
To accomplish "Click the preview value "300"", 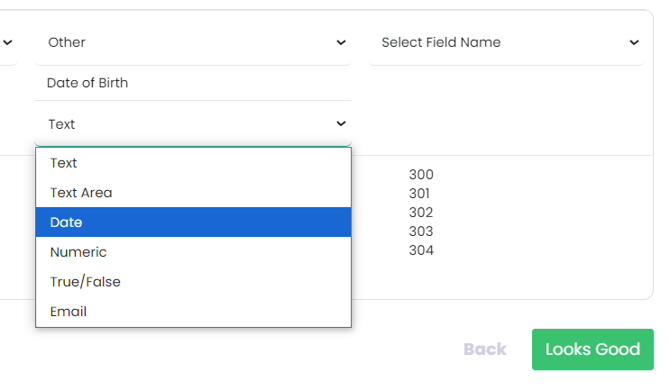I will [421, 175].
